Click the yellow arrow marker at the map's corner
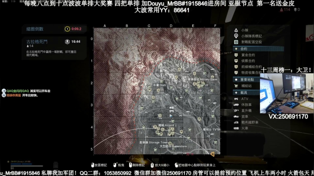This screenshot has height=176, width=314. (x=212, y=154)
